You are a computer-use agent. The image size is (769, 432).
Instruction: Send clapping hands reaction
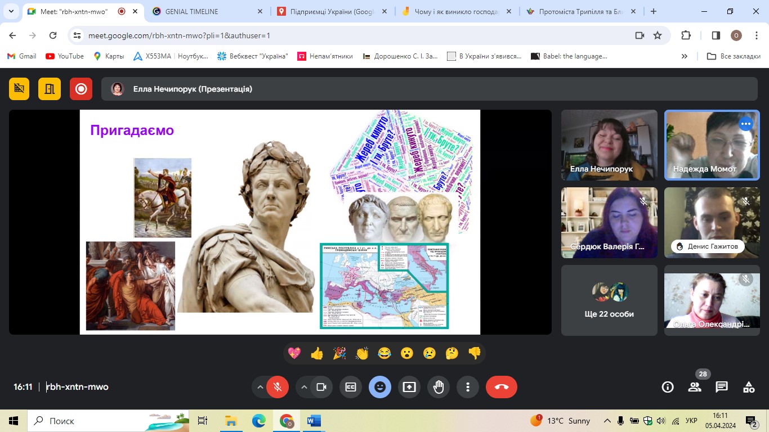(362, 353)
